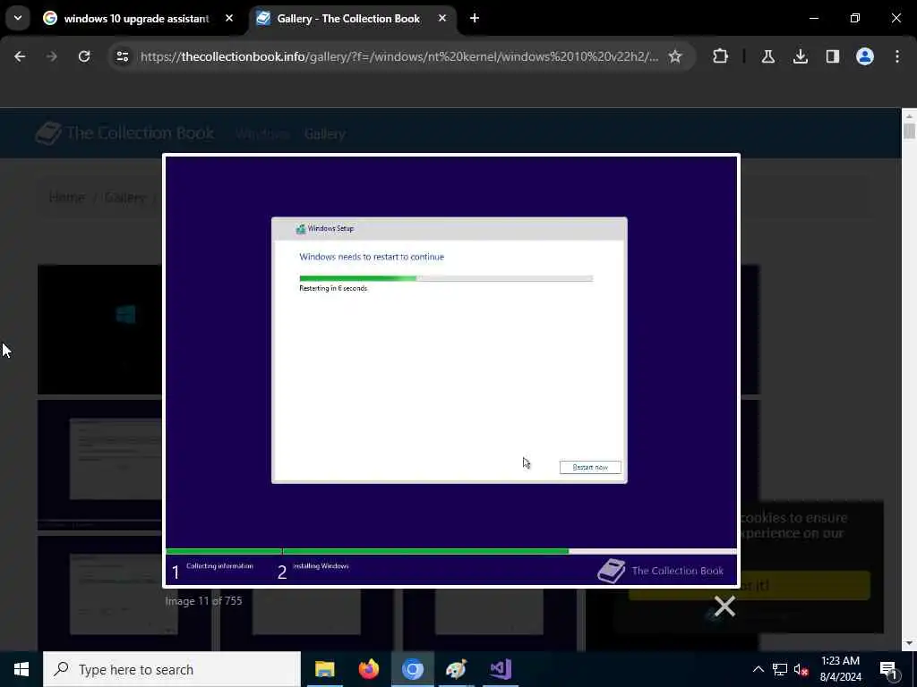The width and height of the screenshot is (917, 687).
Task: Open the Extensions puzzle icon
Action: (721, 56)
